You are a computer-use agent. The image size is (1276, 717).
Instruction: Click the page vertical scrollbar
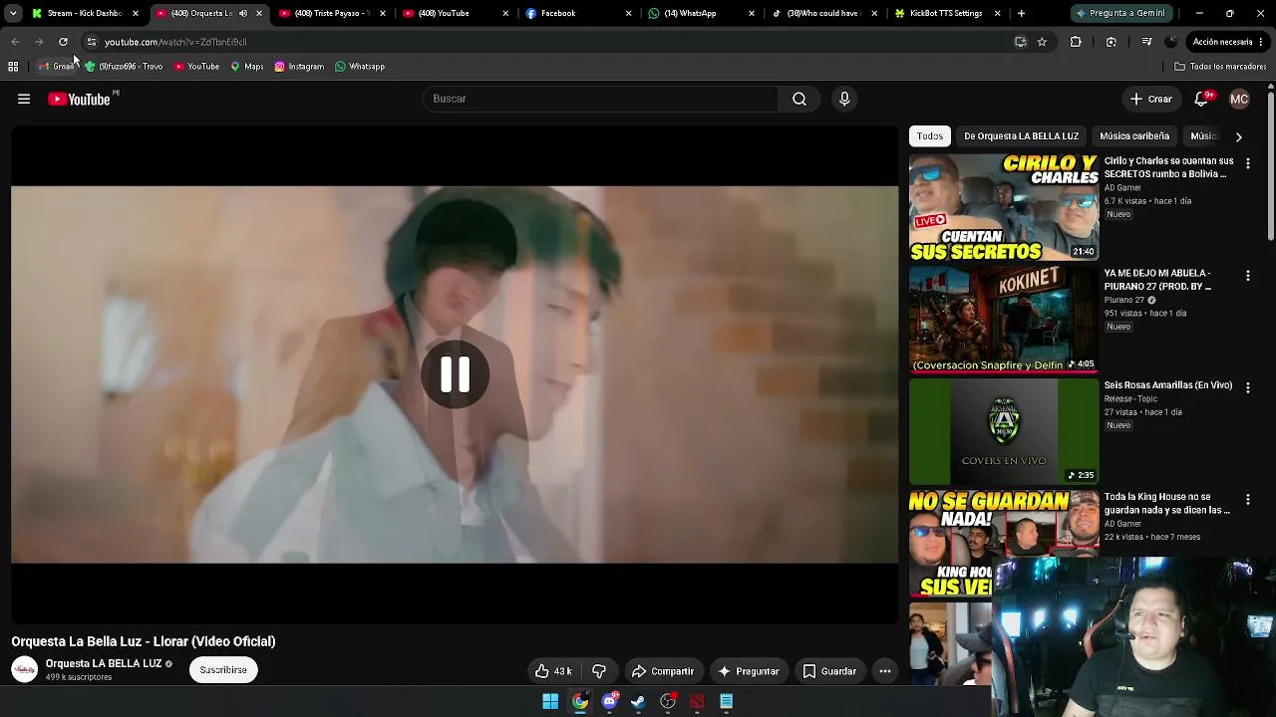coord(1270,164)
